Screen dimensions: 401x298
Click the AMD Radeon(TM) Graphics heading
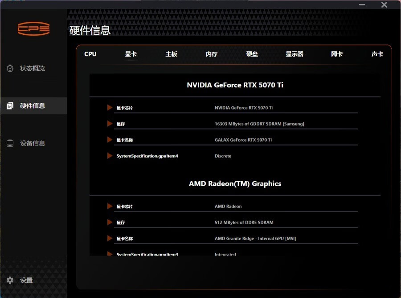point(235,184)
